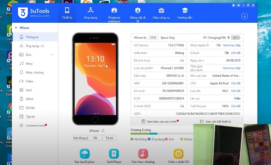
Task: Expand the Ảnh chevron arrow
Action: [52, 55]
